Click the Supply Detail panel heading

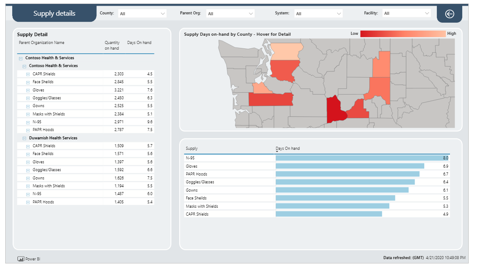point(32,35)
